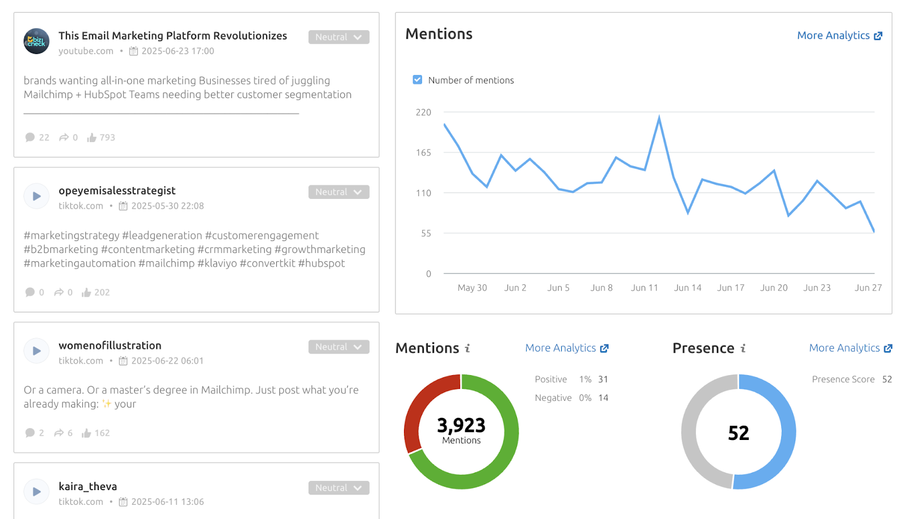The image size is (909, 519).
Task: Play the opeyemisalesstrategist TikTok video
Action: tap(36, 196)
